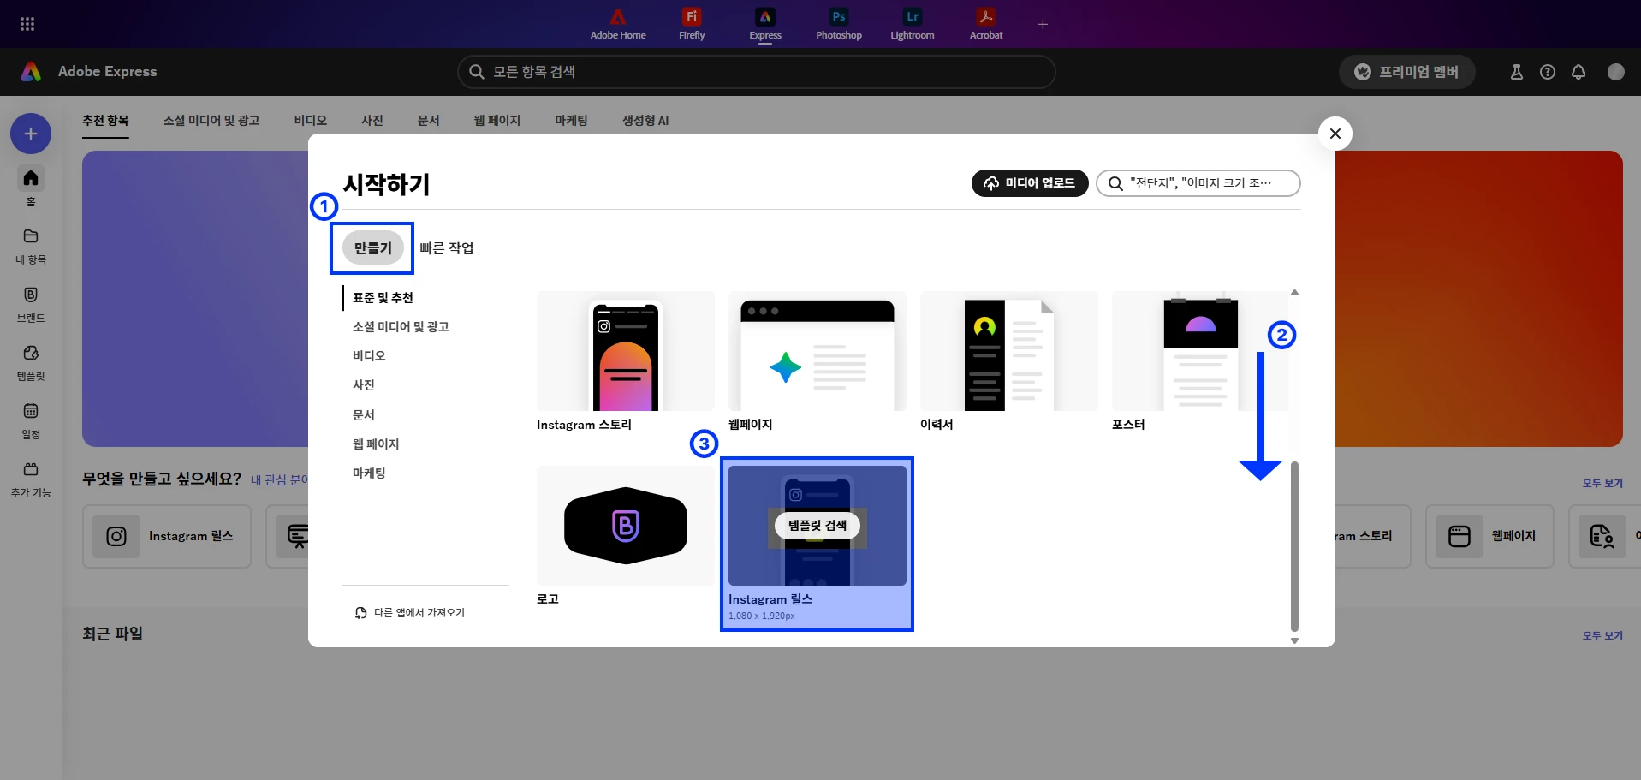Select the top 문서 tab
This screenshot has height=780, width=1641.
tap(429, 121)
